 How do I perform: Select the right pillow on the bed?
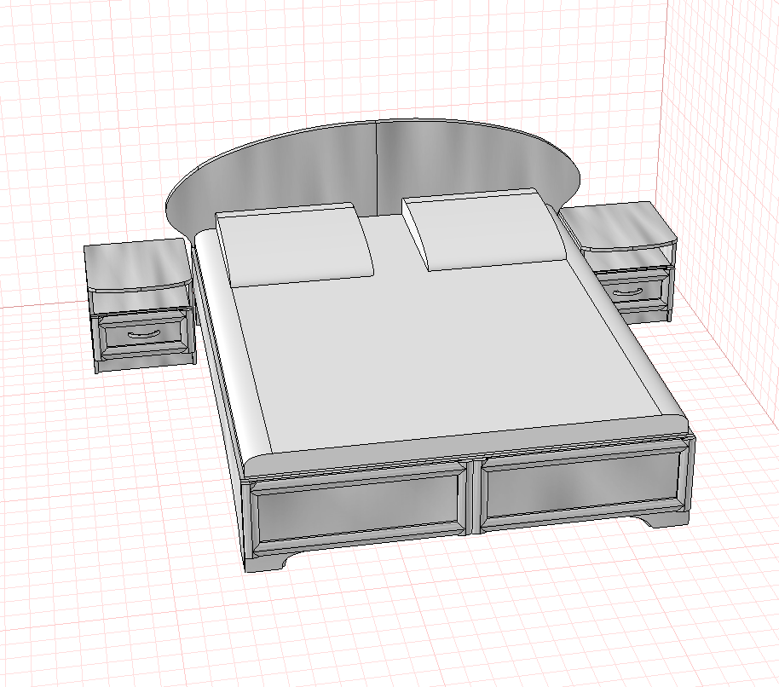click(484, 229)
